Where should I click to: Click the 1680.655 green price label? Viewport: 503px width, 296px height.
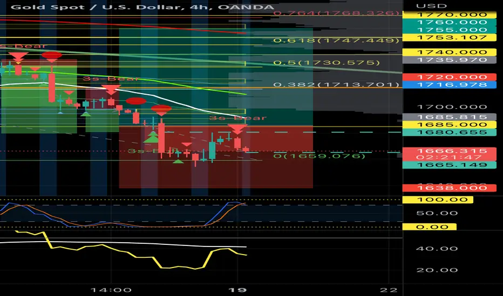(x=450, y=132)
